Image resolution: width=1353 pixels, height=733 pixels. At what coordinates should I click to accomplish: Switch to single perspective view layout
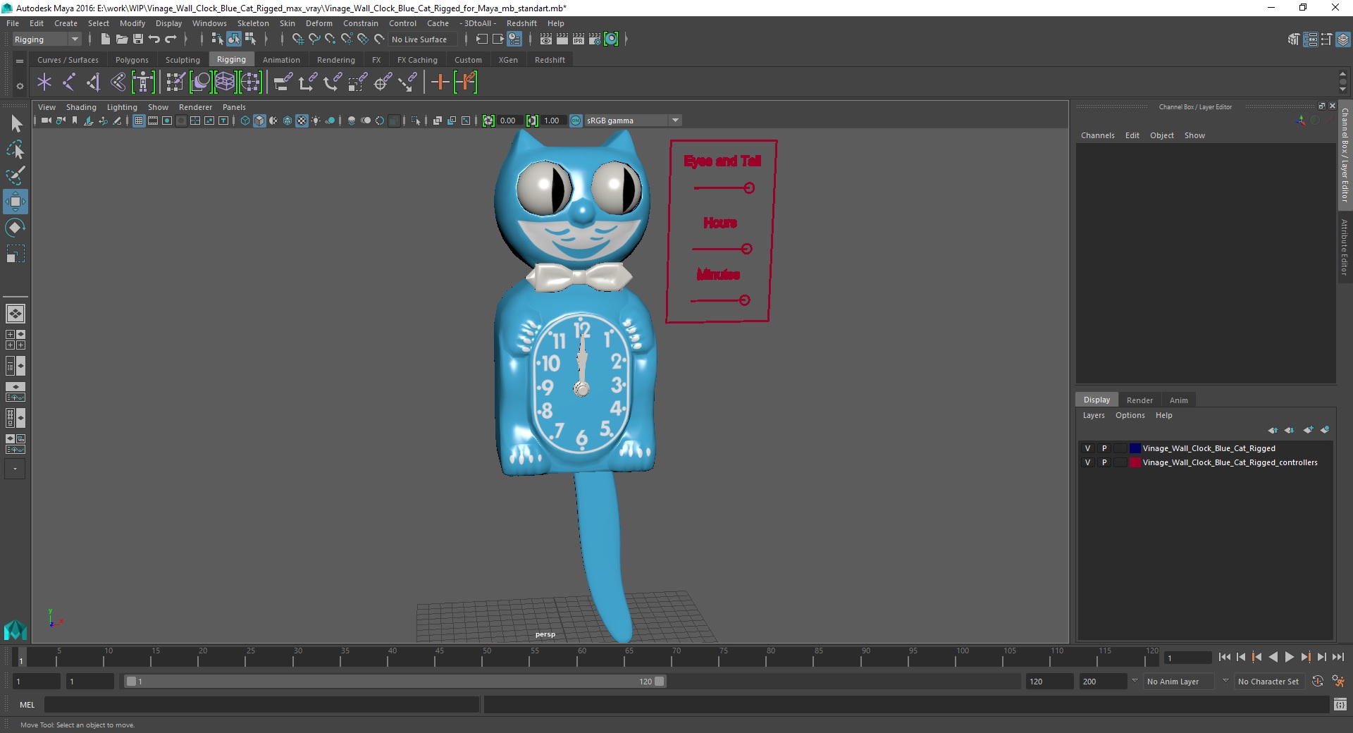[16, 314]
